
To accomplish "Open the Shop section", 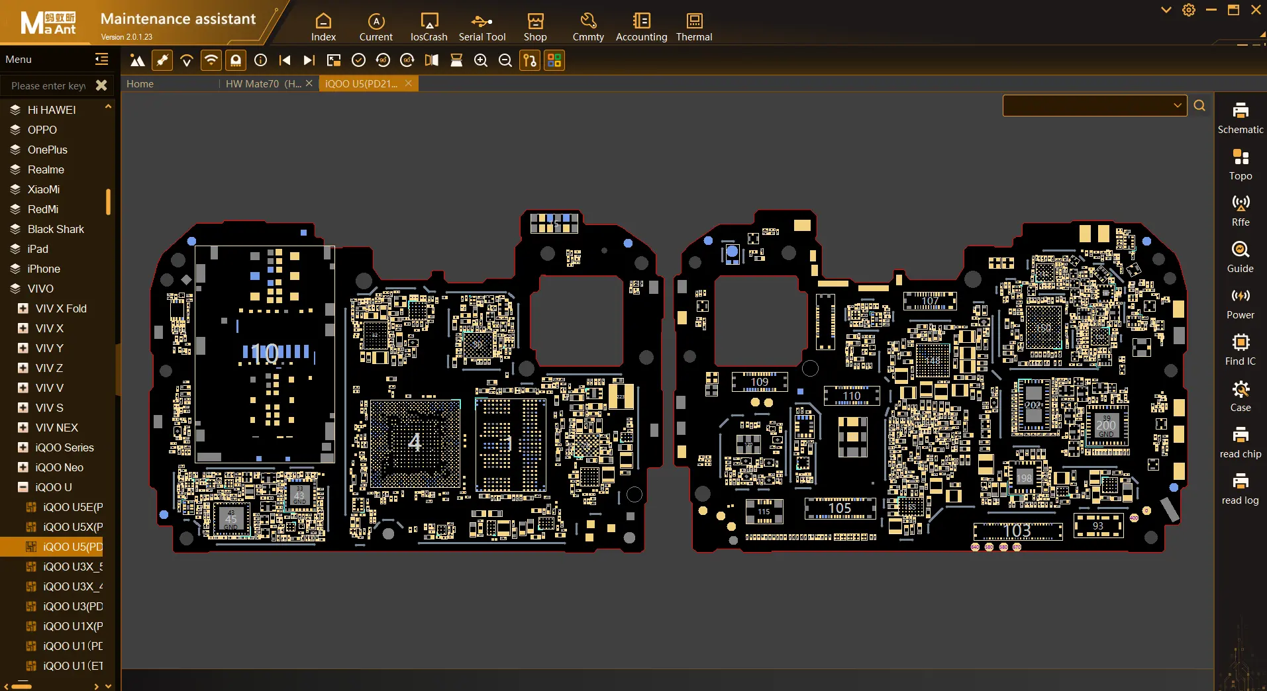I will coord(535,27).
